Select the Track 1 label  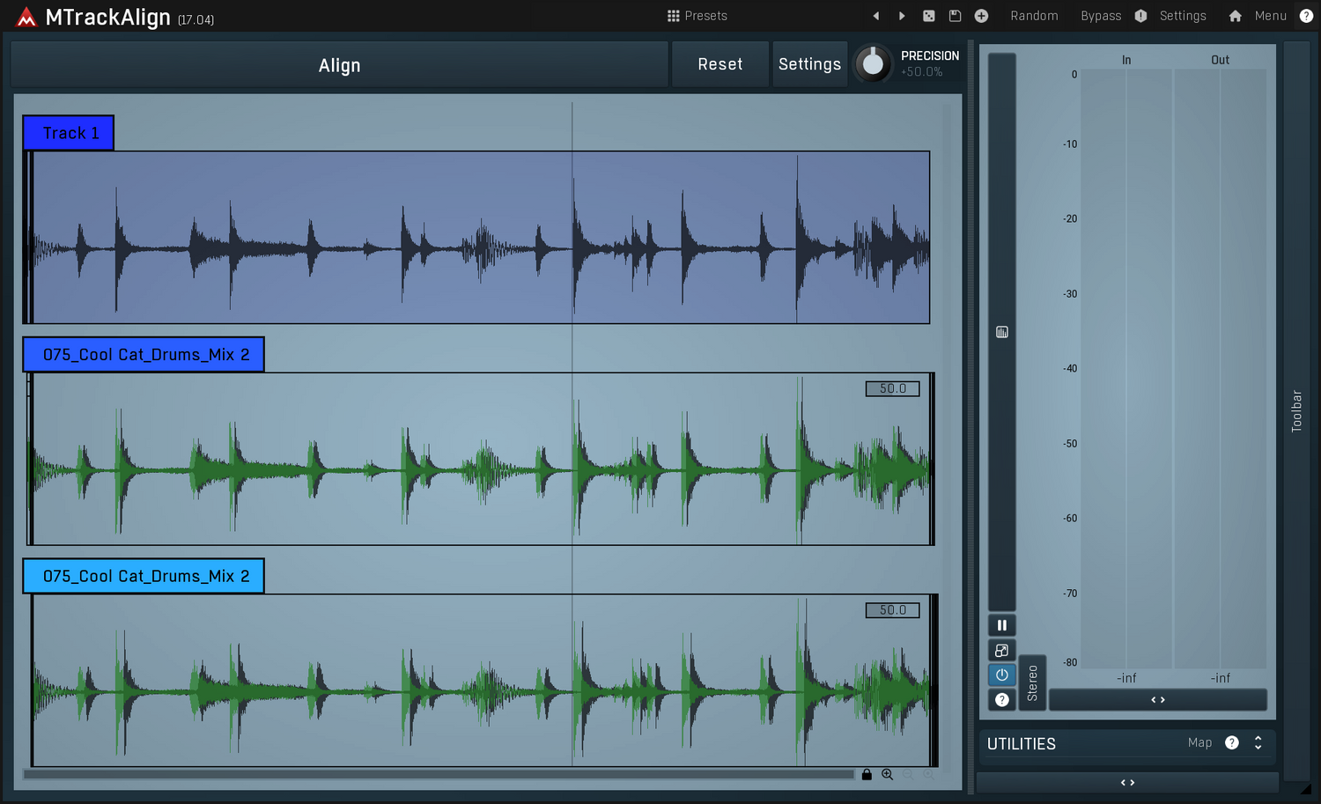pos(69,133)
